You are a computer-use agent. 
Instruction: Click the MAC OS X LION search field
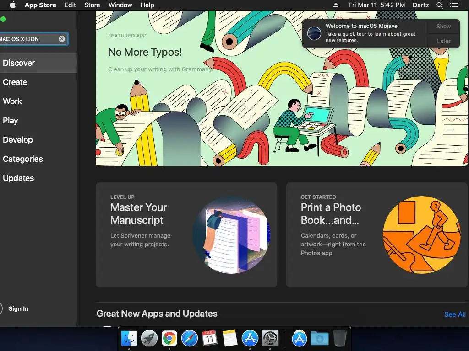33,39
